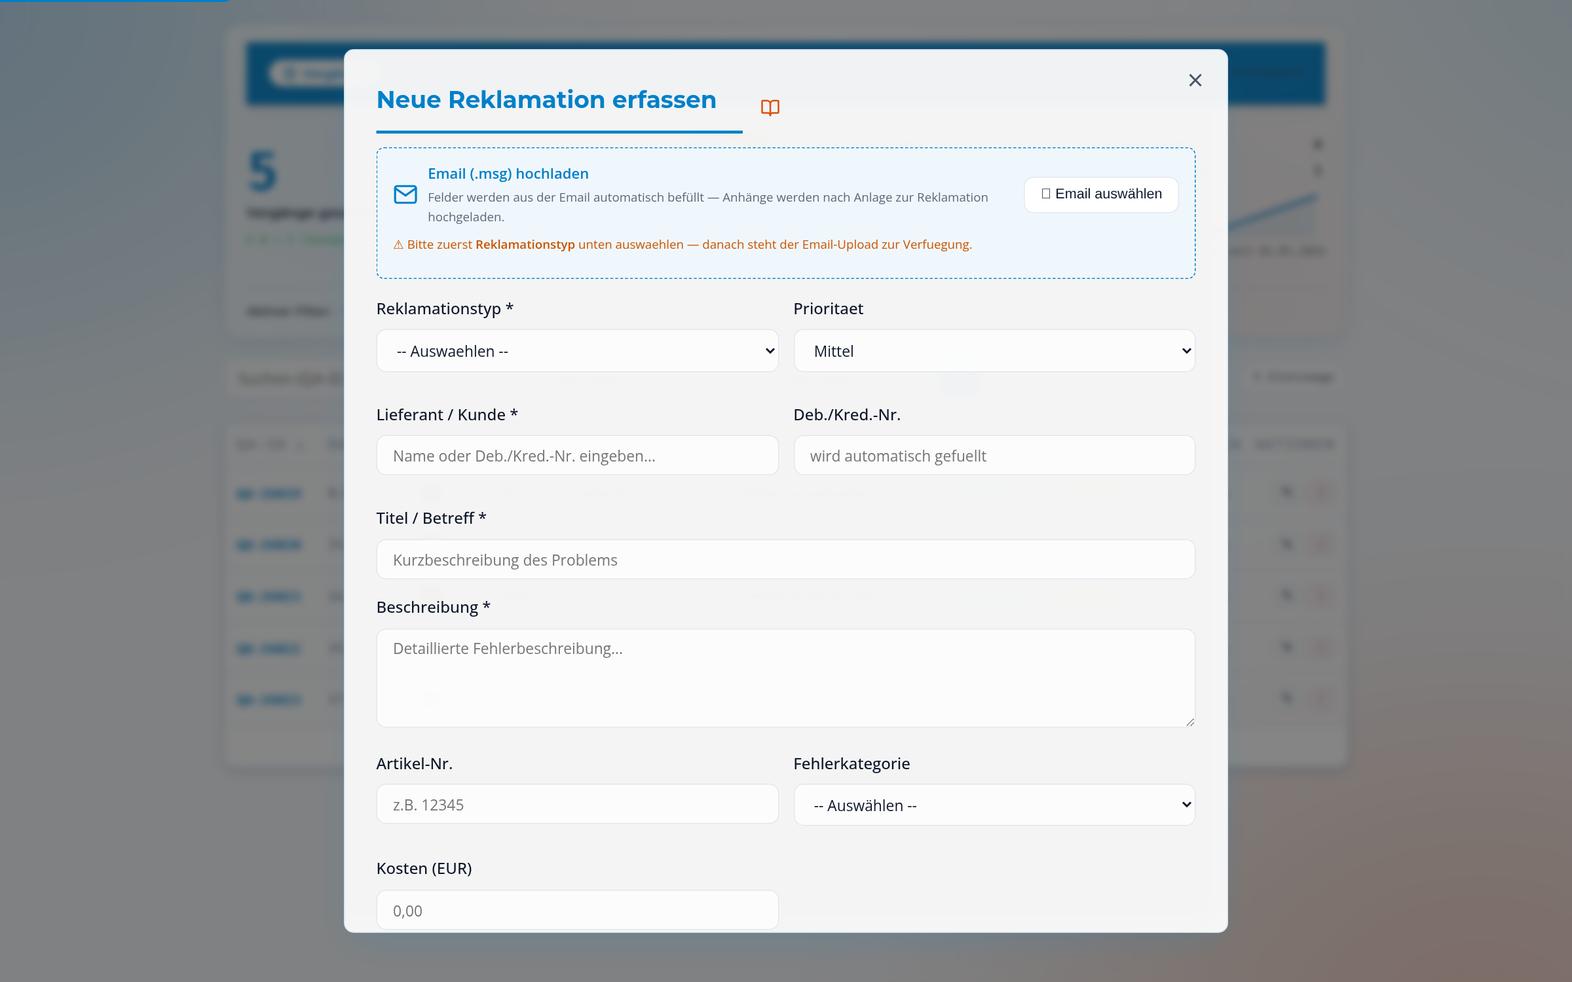Expand the Fehlerkategorie dropdown
The width and height of the screenshot is (1572, 982).
pos(994,805)
